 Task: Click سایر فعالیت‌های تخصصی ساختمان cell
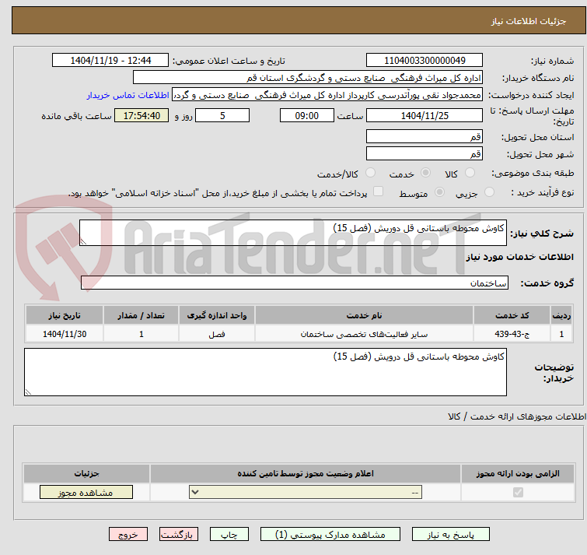(x=365, y=334)
